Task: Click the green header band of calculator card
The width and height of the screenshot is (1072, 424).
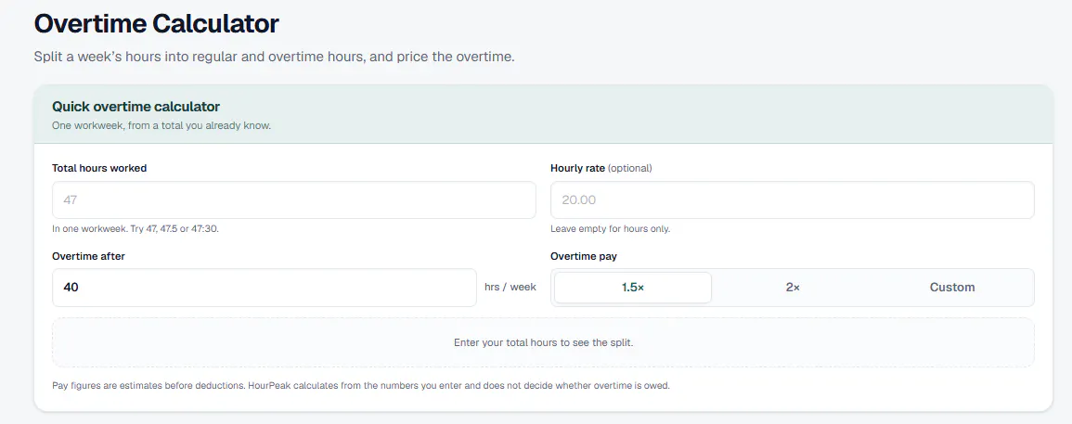Action: (543, 114)
